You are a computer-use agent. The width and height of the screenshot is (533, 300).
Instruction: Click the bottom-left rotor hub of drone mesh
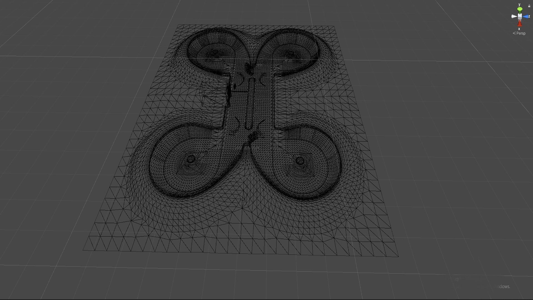tap(191, 159)
